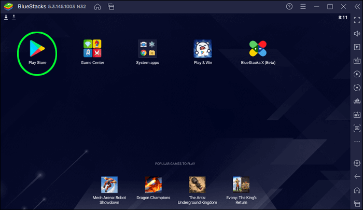The width and height of the screenshot is (363, 210).
Task: Click the volume speaker icon in sidebar
Action: click(x=357, y=33)
